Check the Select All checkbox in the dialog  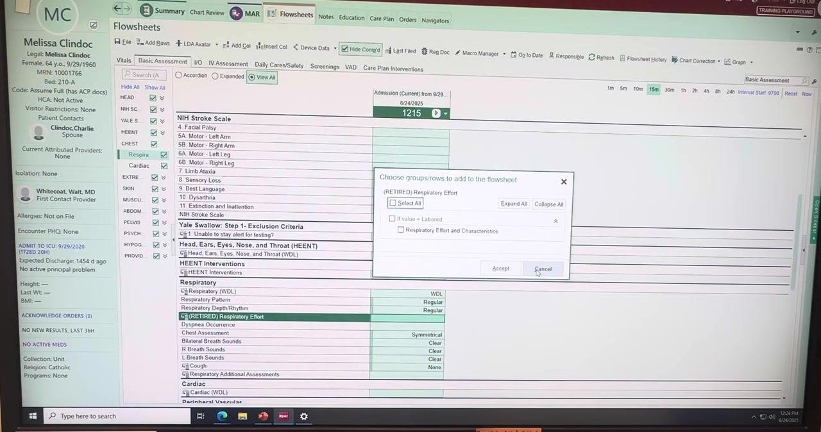(x=393, y=203)
